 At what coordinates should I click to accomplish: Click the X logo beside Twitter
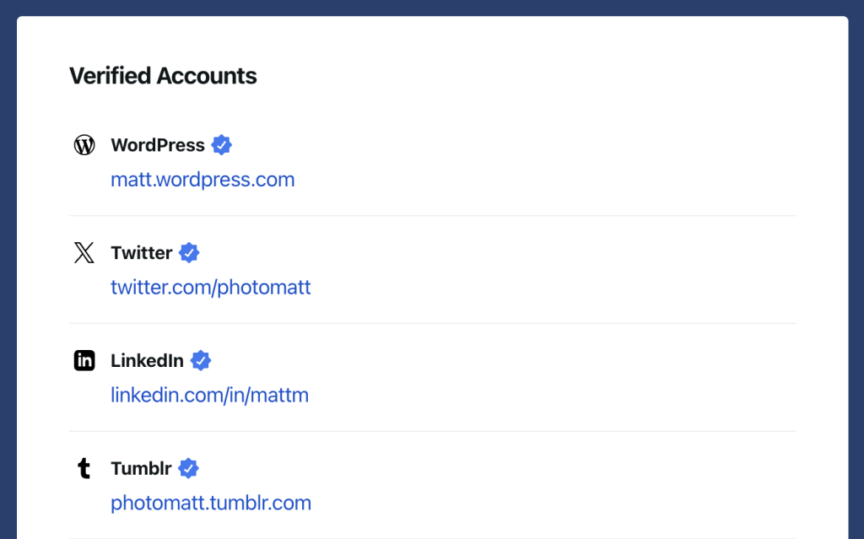(84, 253)
